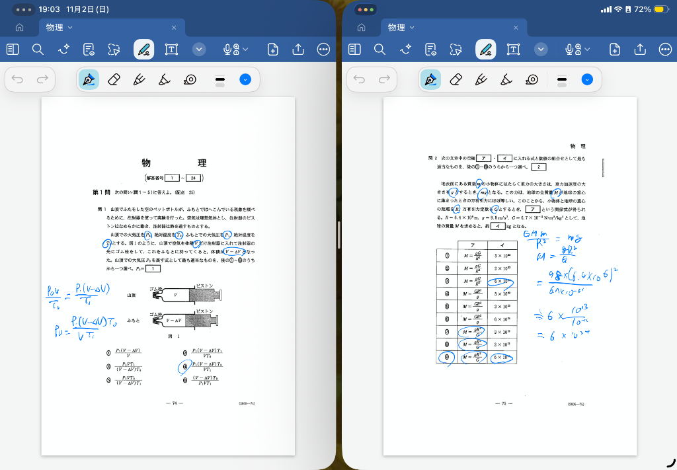
Task: Open search in the left window
Action: (x=38, y=50)
